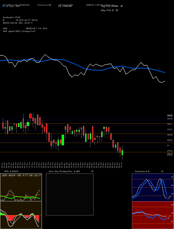This screenshot has width=174, height=229.
Task: Click the tall green candlestick in early December
Action: pos(63,140)
